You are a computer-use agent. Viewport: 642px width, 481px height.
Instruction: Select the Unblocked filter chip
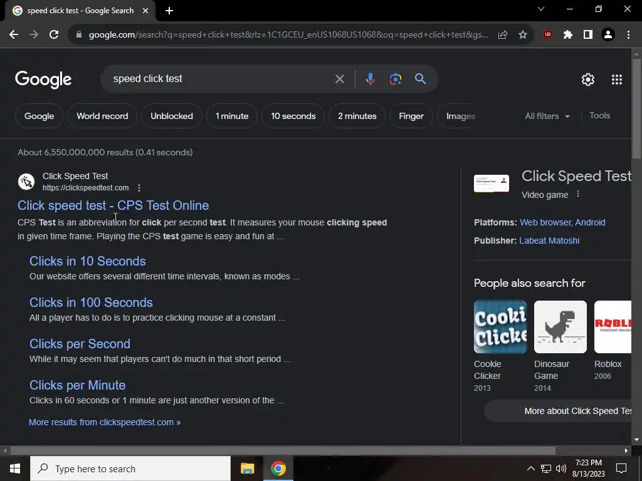click(x=172, y=116)
